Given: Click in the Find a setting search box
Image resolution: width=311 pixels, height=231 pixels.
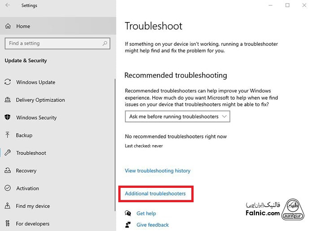Looking at the screenshot, I should click(x=54, y=44).
